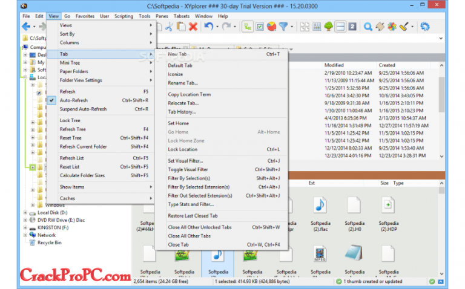Toggle the checked Auto-Refresh menu item
Image resolution: width=465 pixels, height=289 pixels.
pyautogui.click(x=101, y=100)
